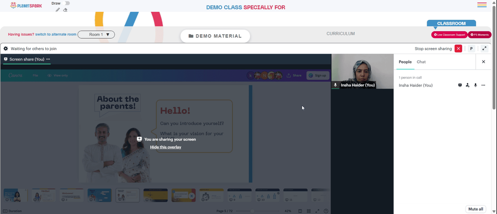Select the eraser tool under Draw
Viewport: 497px width, 214px height.
(65, 10)
